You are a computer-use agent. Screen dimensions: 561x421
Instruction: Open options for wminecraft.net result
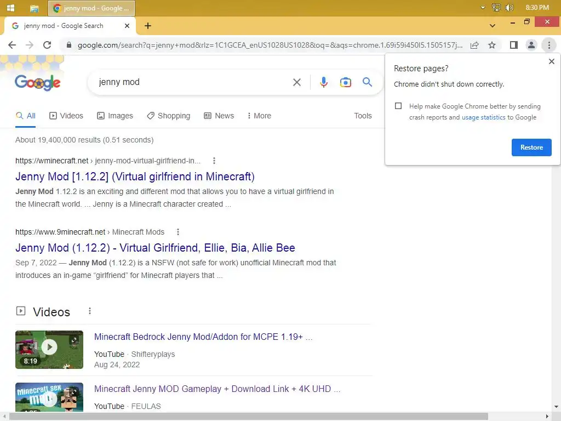[214, 161]
